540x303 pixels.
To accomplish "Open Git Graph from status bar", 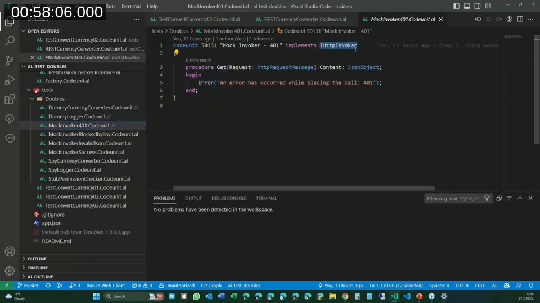I will pos(211,286).
